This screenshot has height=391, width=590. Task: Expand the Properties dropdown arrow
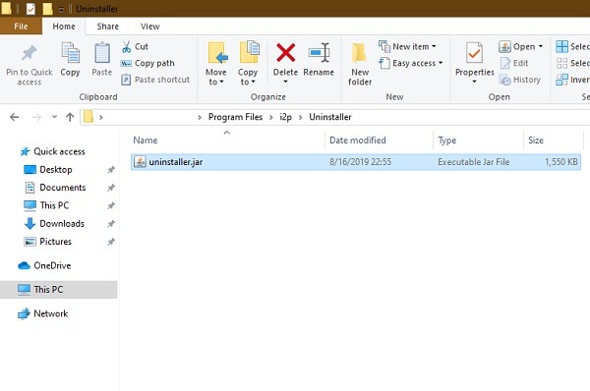[475, 82]
